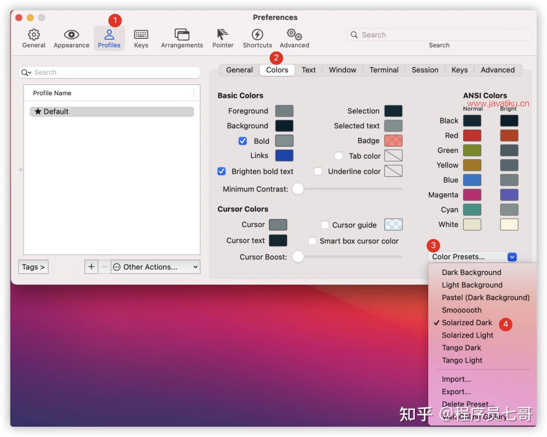547x437 pixels.
Task: Click the plus icon to add profile
Action: coord(91,267)
